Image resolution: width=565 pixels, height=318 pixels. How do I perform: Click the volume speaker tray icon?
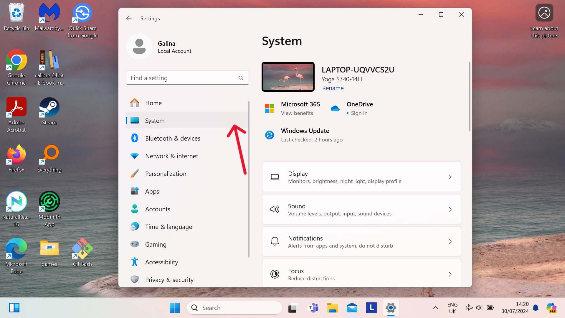(479, 308)
